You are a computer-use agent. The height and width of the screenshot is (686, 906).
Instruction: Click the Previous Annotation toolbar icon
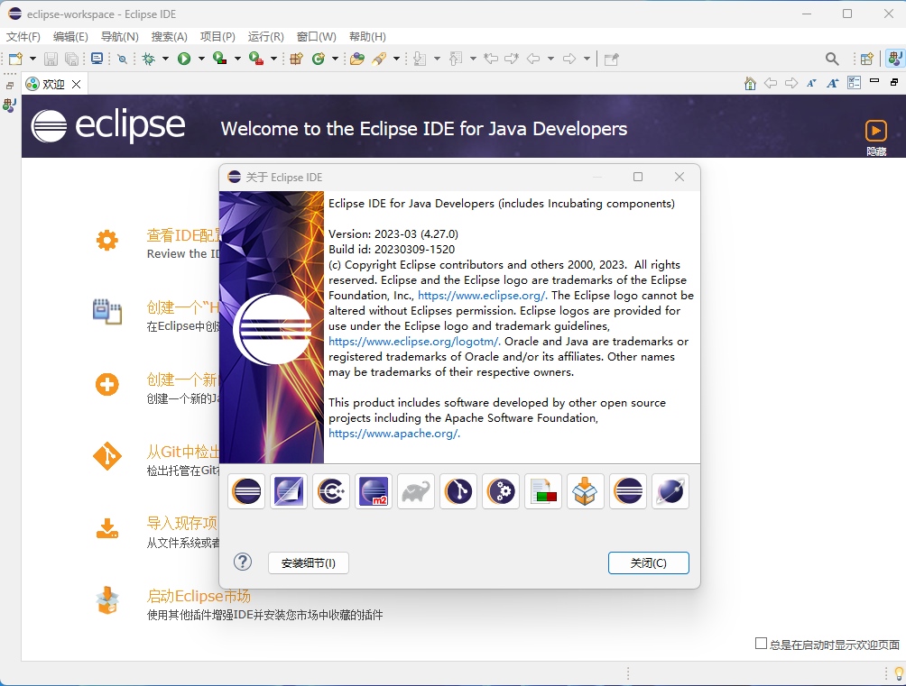coord(456,59)
